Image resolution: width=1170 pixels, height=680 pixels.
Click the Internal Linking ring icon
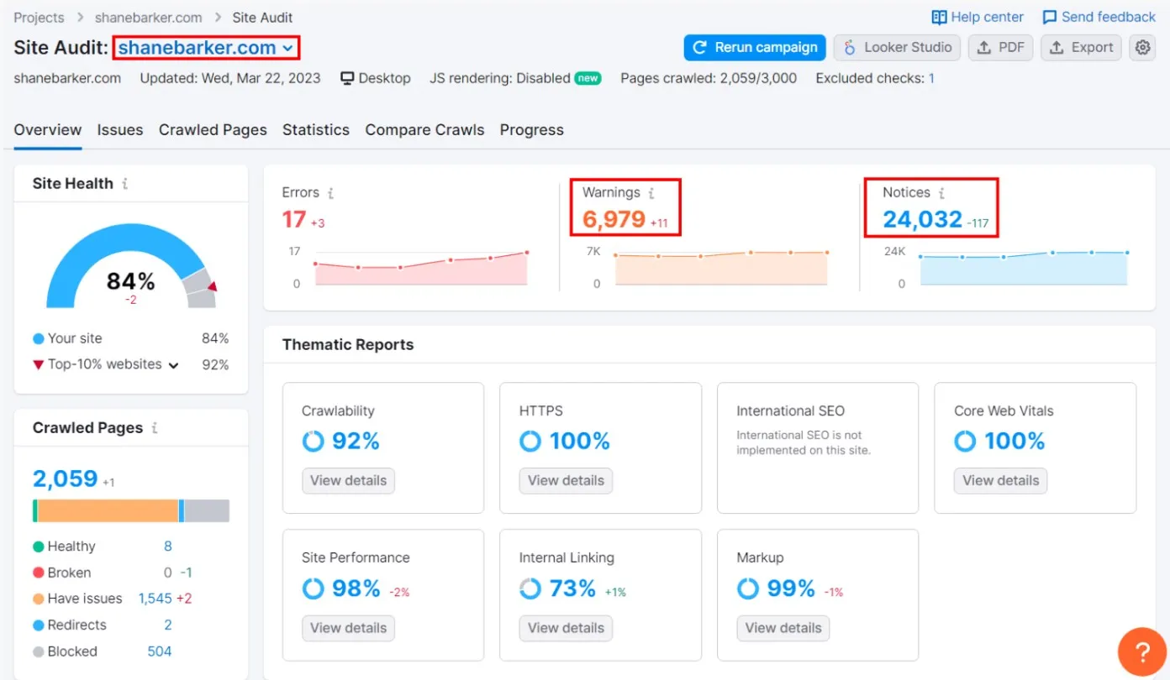530,588
